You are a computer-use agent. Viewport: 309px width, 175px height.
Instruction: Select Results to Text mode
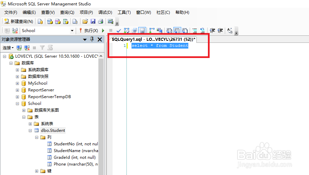(169, 30)
